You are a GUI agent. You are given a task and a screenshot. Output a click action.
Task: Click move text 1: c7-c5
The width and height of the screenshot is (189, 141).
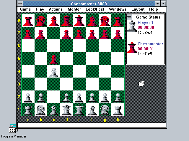click(145, 54)
